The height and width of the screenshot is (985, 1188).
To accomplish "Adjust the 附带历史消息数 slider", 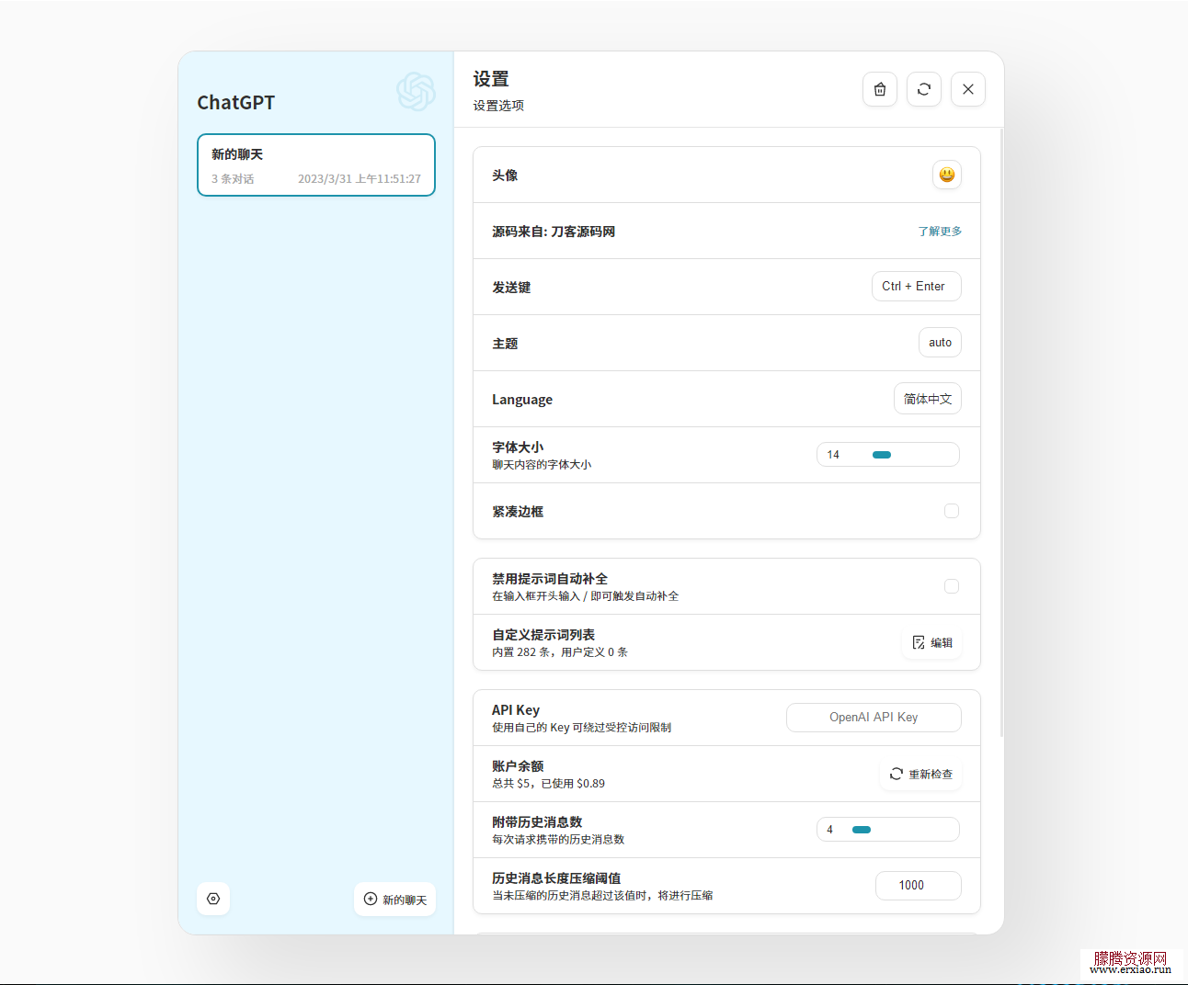I will 888,830.
